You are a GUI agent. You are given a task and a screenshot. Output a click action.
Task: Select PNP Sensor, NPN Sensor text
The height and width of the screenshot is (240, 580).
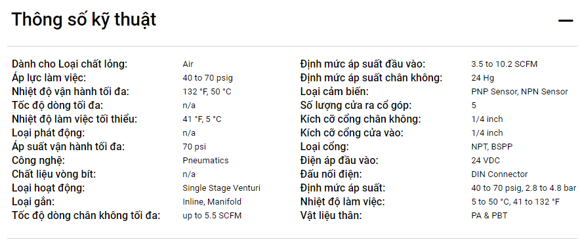pos(520,92)
